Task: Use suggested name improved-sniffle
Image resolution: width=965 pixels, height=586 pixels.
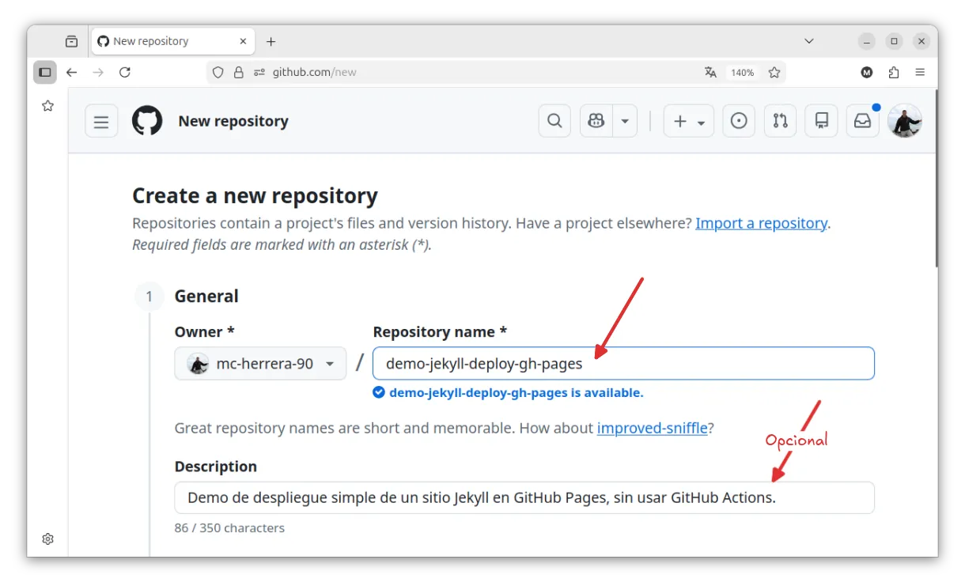Action: [x=652, y=428]
